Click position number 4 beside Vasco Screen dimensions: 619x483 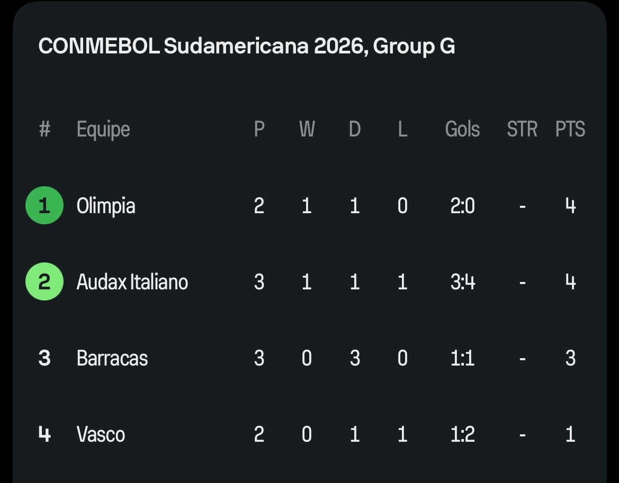click(44, 434)
